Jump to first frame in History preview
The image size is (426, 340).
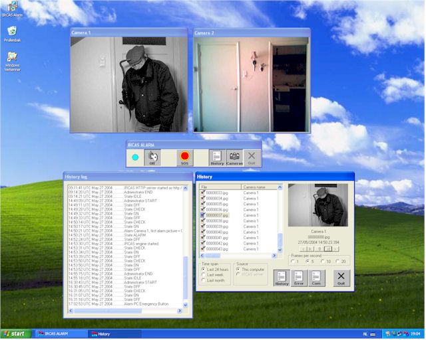click(311, 248)
